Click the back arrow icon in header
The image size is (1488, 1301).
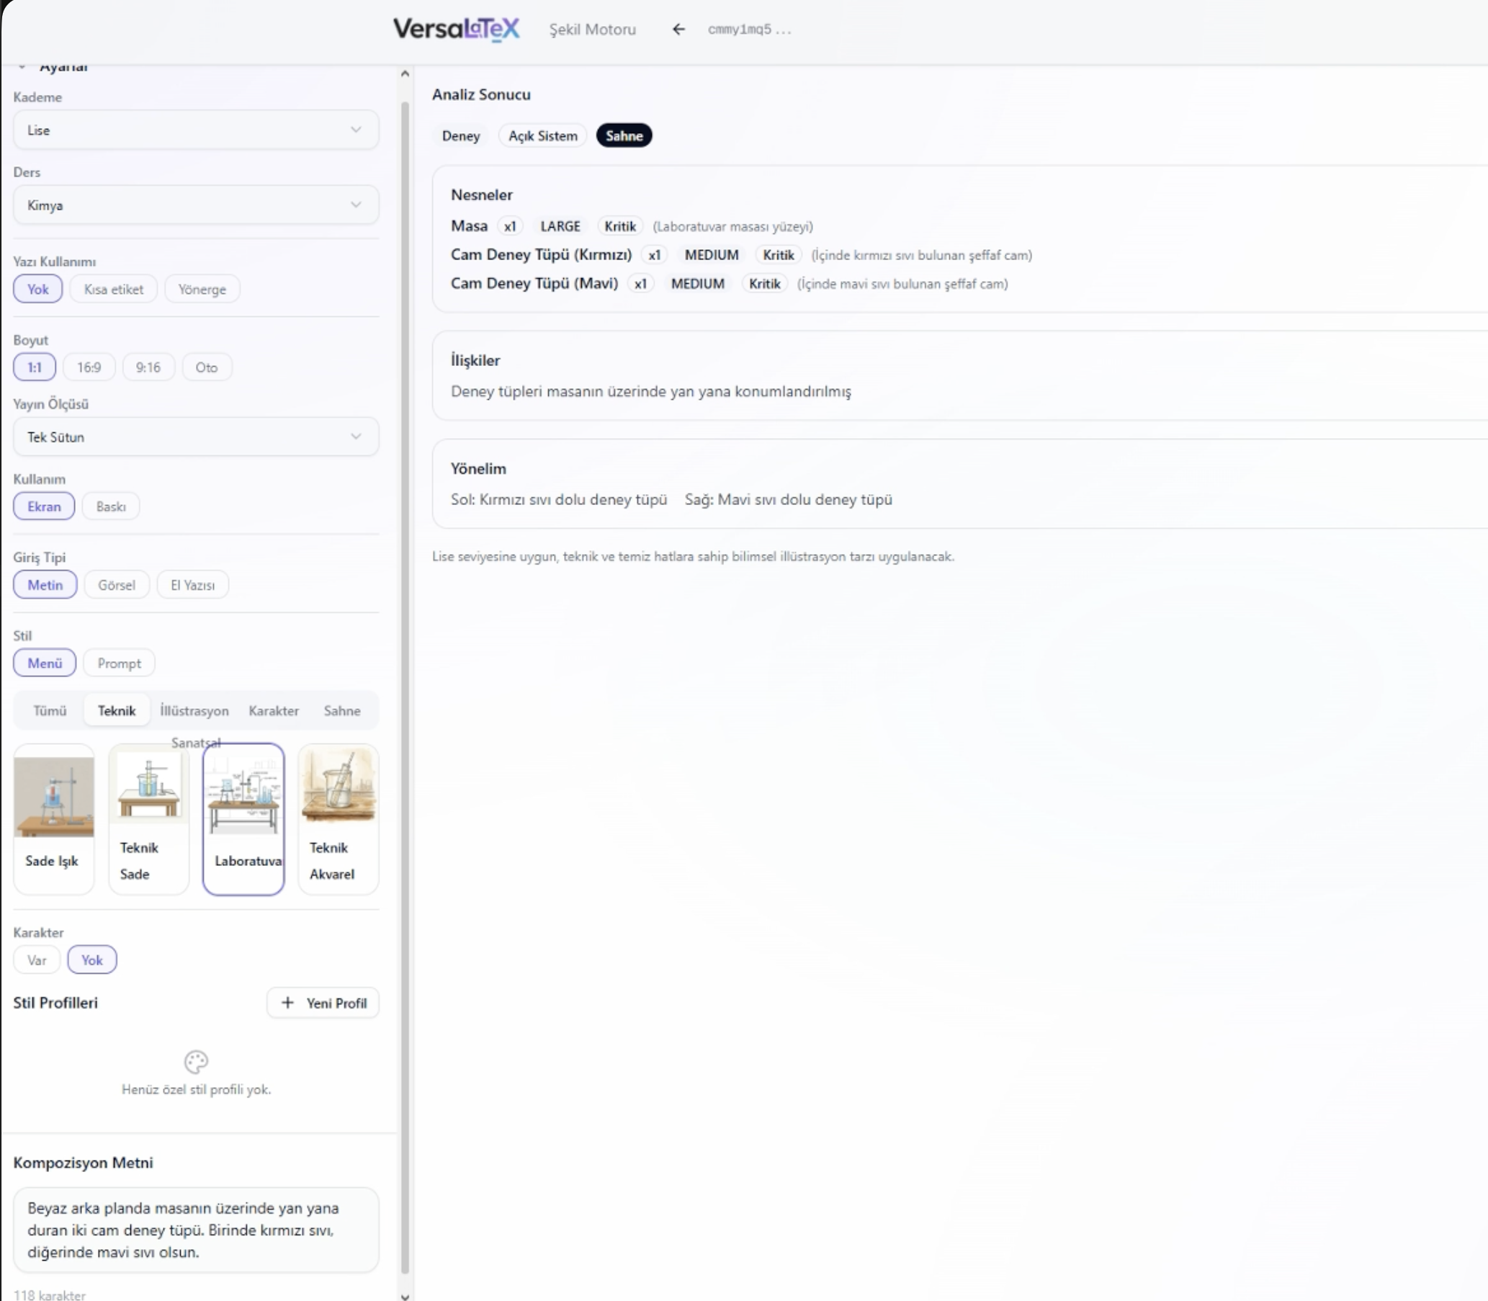click(678, 29)
